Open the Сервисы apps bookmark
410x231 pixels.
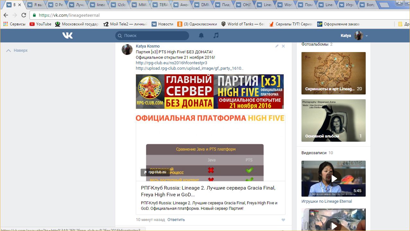pyautogui.click(x=14, y=24)
